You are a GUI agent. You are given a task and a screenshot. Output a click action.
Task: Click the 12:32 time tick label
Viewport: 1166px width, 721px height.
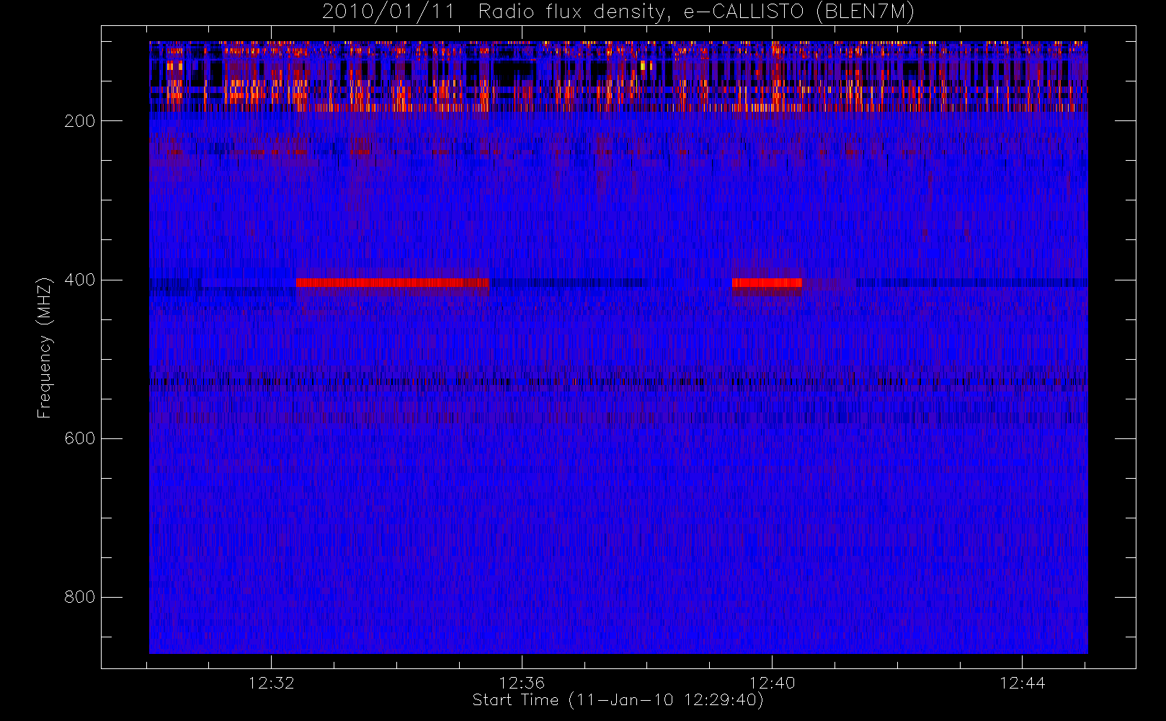click(272, 683)
